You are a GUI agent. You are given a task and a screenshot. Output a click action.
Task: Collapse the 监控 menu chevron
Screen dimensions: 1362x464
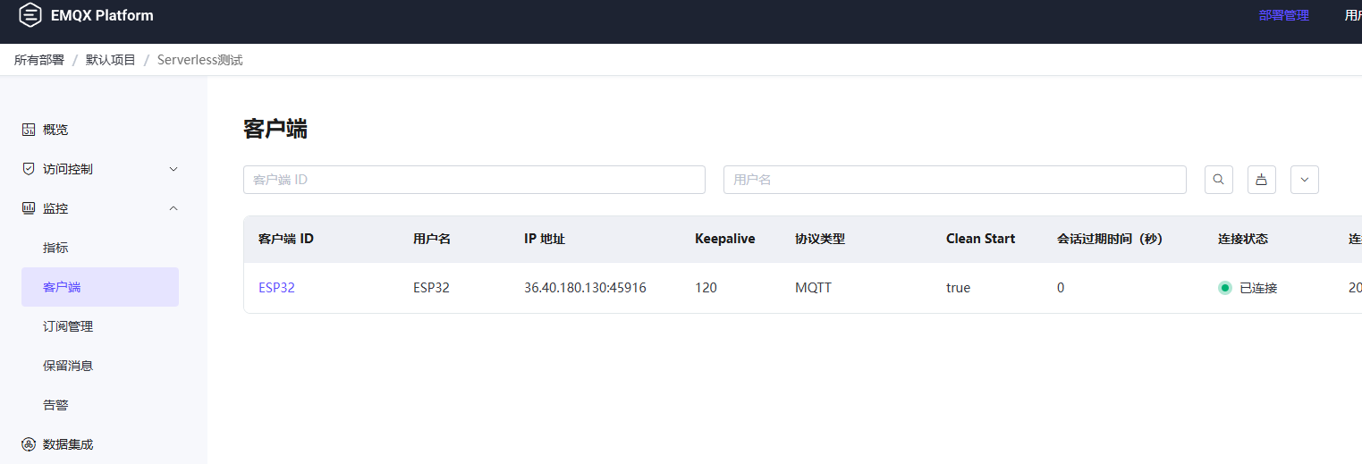(173, 208)
